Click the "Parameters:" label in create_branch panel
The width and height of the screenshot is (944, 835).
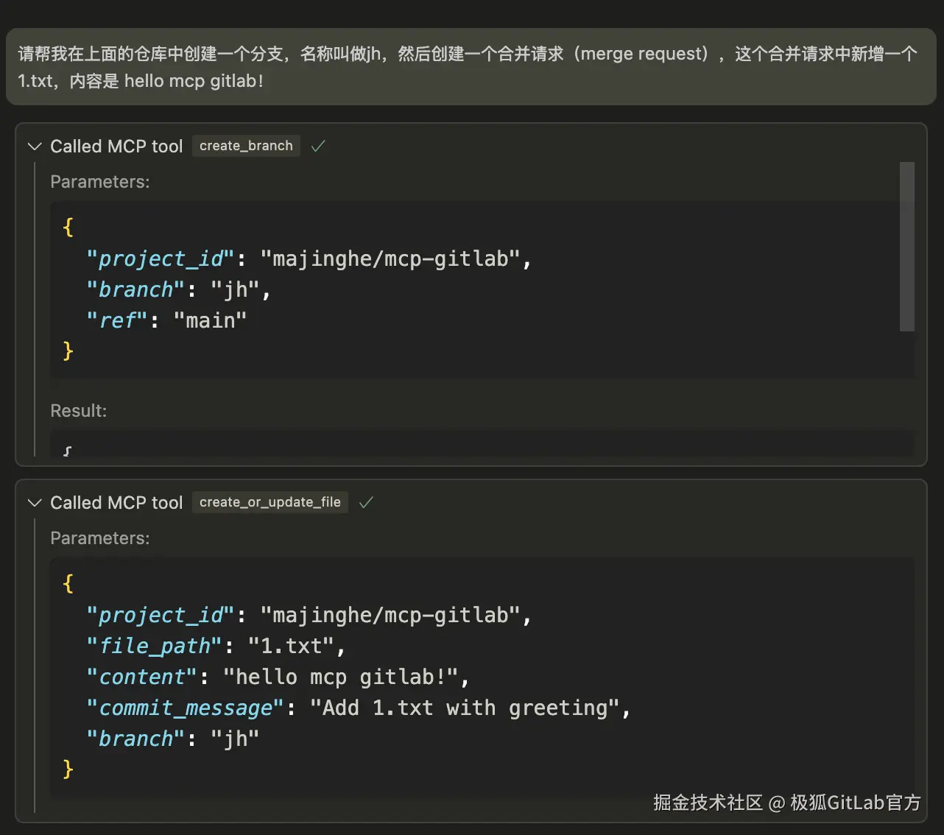[x=100, y=182]
